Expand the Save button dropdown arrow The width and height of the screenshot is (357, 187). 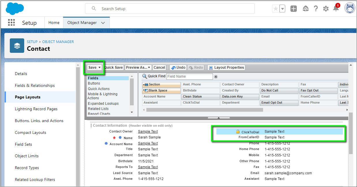click(100, 68)
